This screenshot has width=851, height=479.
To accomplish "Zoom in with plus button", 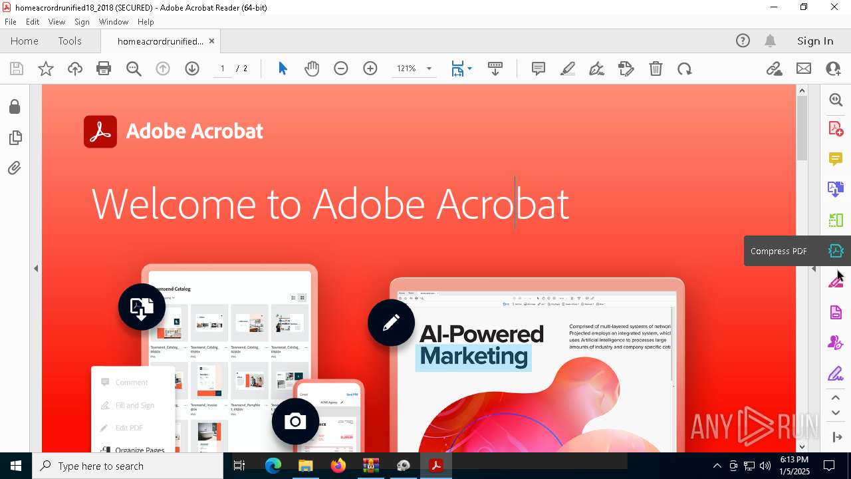I will click(370, 69).
